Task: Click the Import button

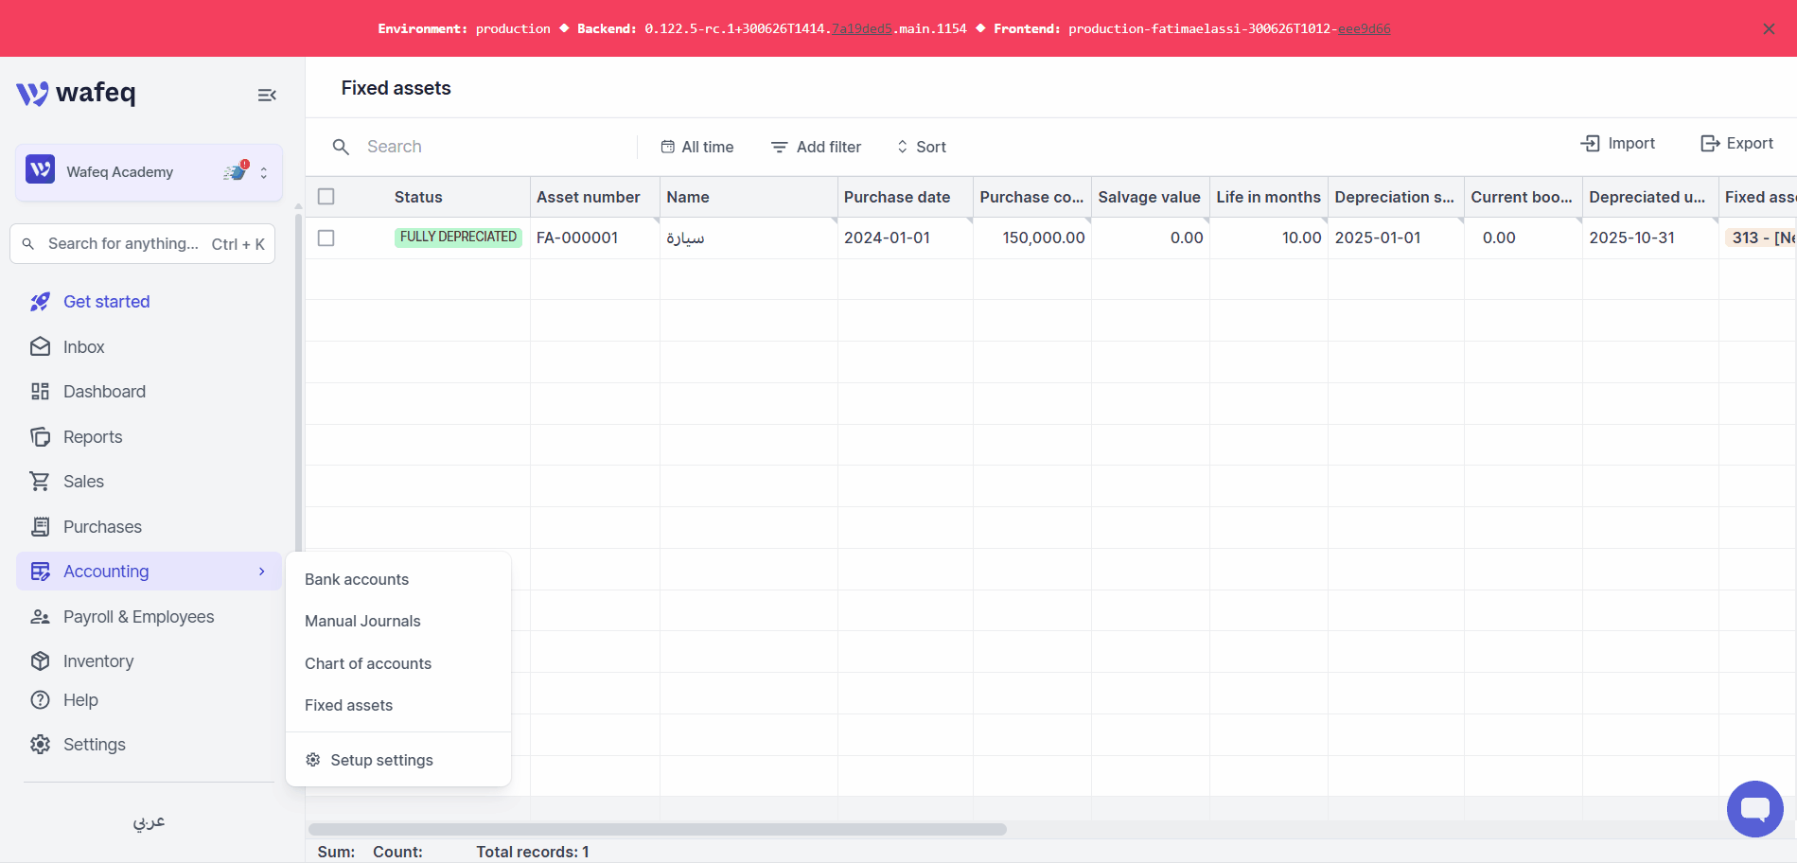Action: point(1618,143)
